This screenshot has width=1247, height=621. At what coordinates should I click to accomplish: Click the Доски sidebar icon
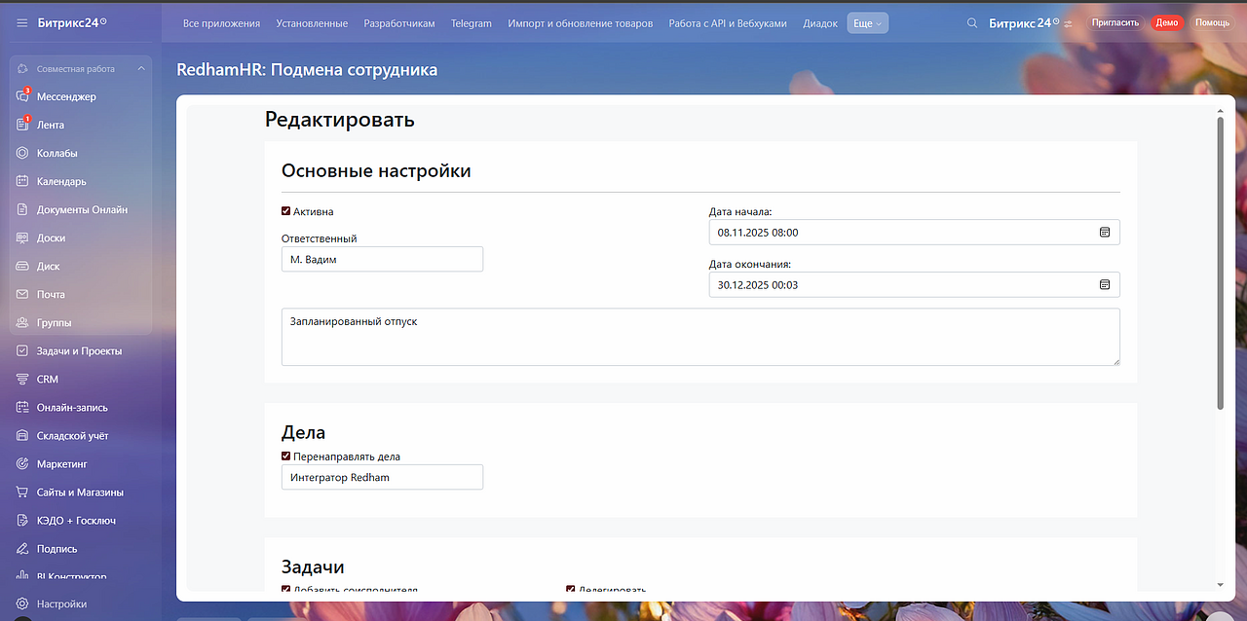[x=22, y=237]
